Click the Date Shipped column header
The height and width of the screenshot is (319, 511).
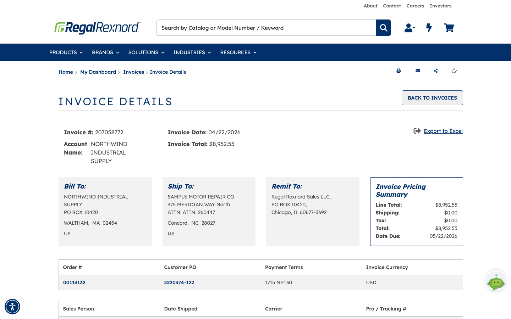pyautogui.click(x=181, y=309)
